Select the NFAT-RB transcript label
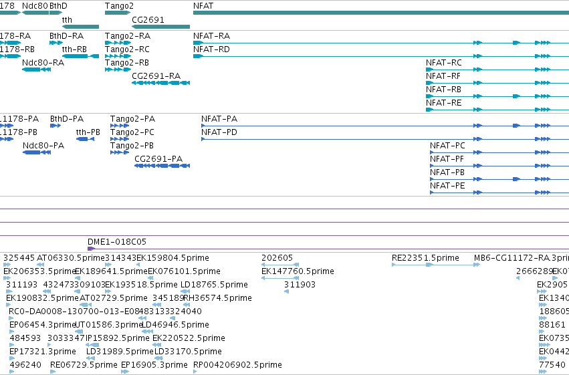569x375 pixels. click(443, 90)
